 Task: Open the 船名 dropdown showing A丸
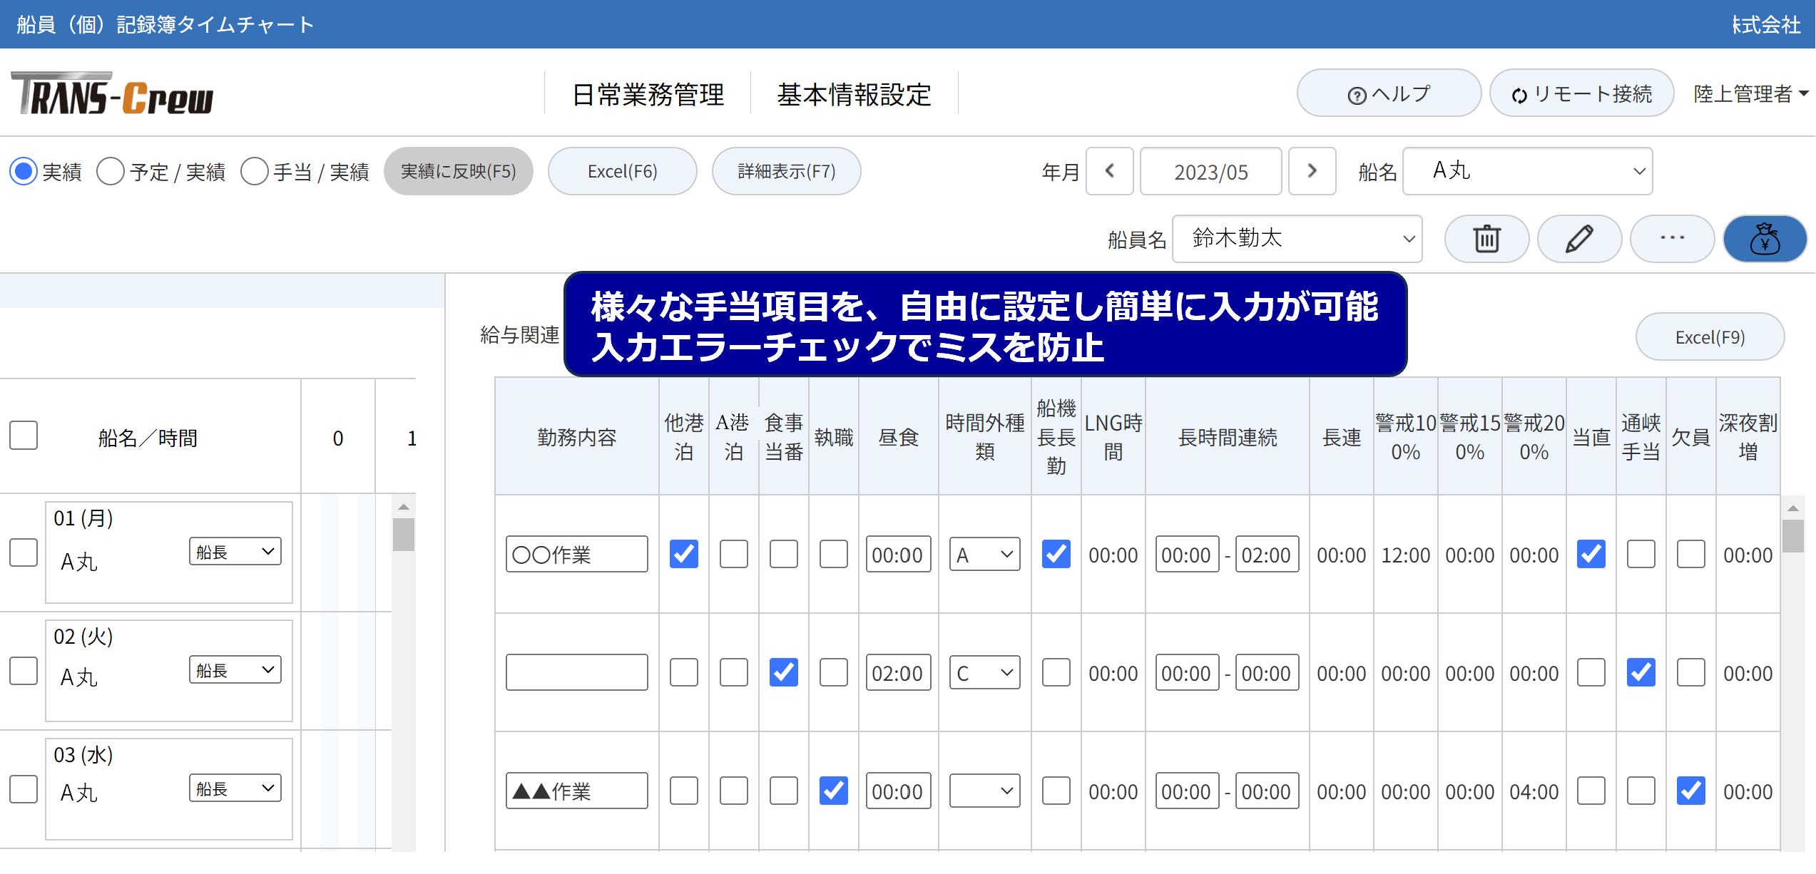pos(1527,171)
